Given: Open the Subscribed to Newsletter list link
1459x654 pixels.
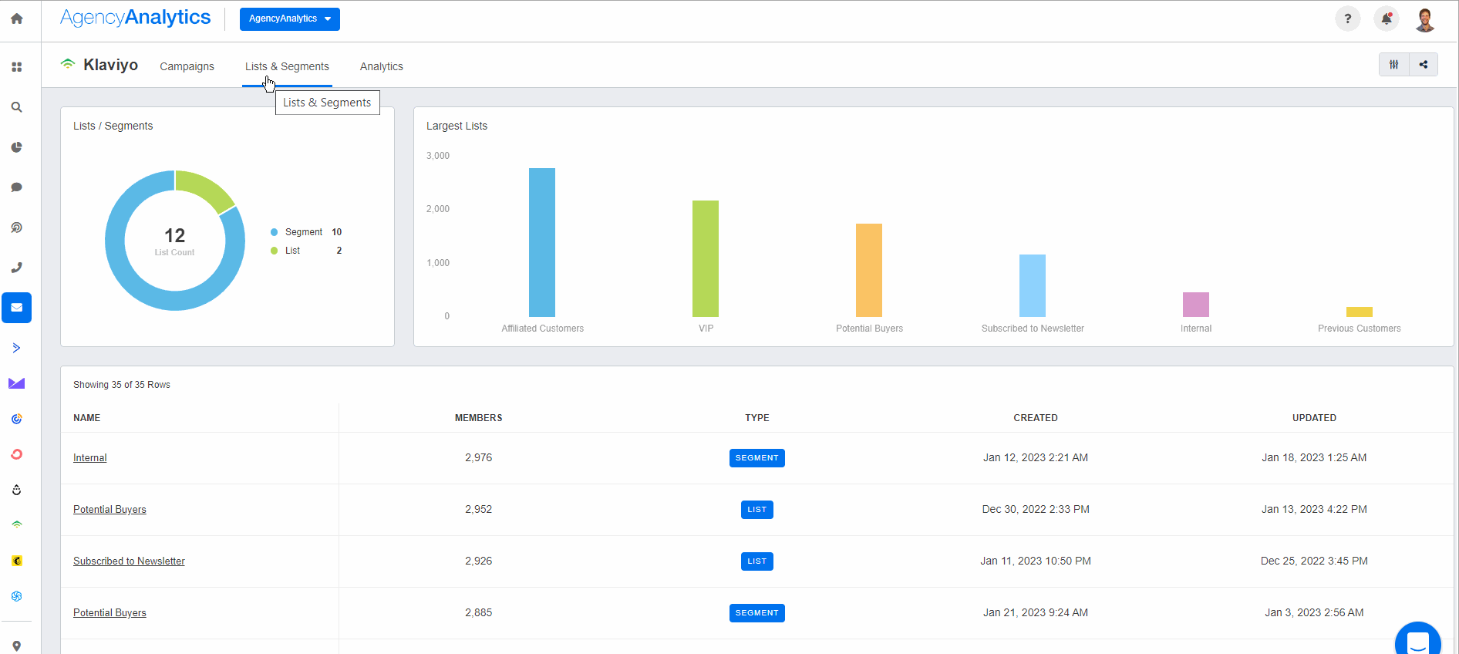Looking at the screenshot, I should point(129,561).
